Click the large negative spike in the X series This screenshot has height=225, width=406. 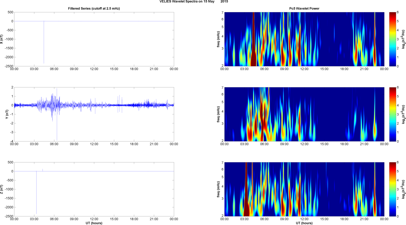[44, 42]
